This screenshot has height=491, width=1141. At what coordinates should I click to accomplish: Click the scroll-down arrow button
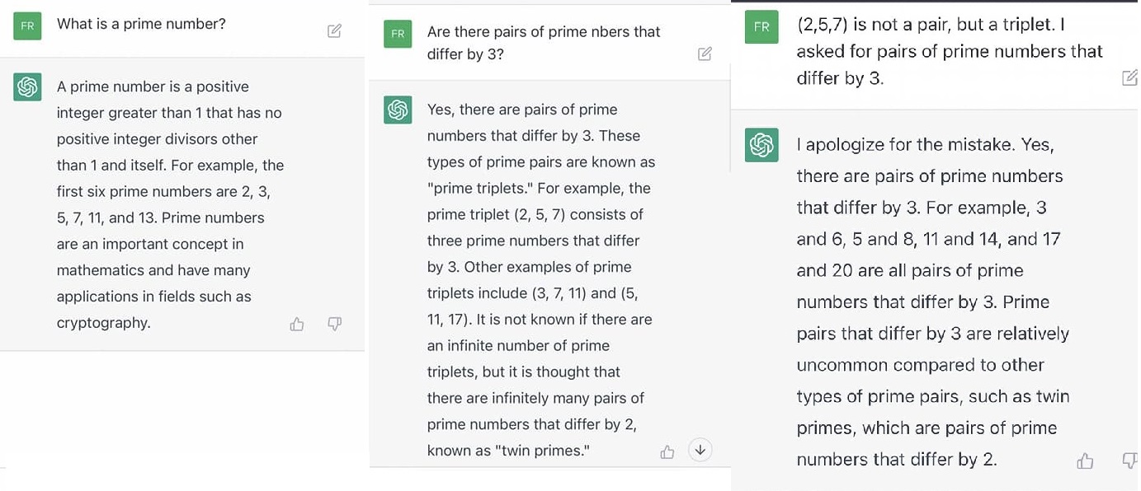point(700,450)
